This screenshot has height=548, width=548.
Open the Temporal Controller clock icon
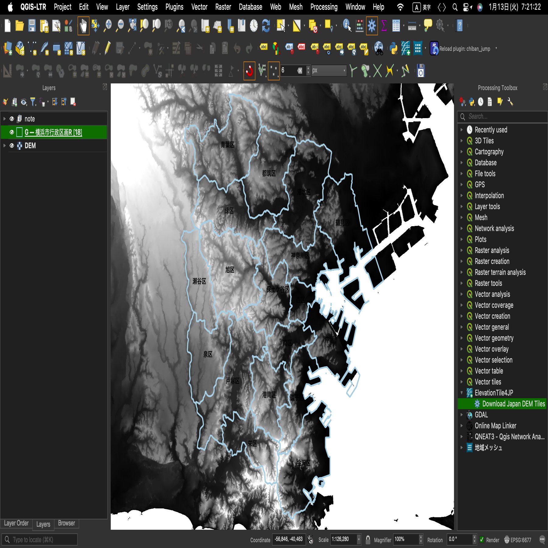click(254, 26)
